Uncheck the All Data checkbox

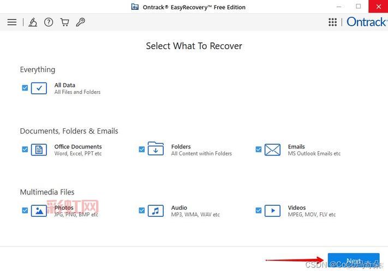point(25,88)
